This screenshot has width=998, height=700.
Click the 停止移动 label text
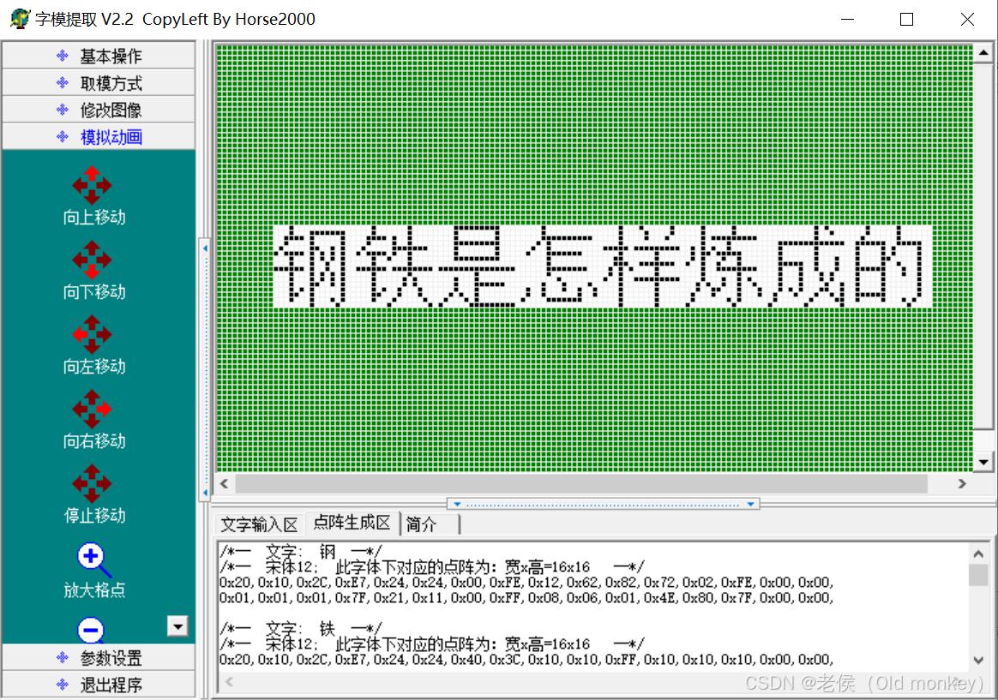tap(94, 515)
